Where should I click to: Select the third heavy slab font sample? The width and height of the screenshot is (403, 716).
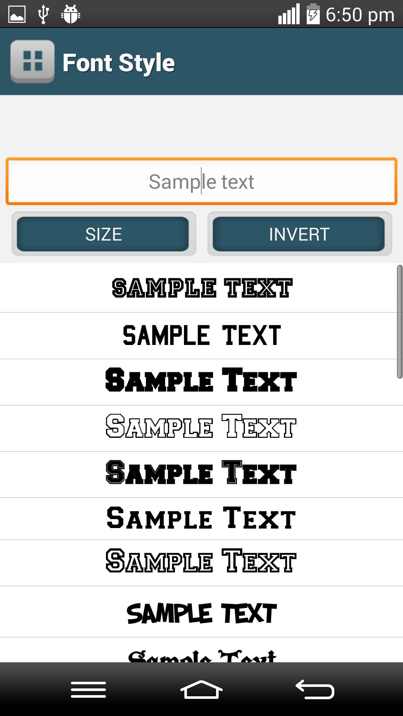(x=201, y=381)
